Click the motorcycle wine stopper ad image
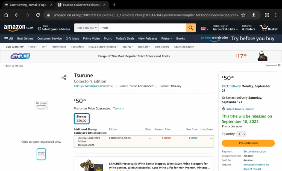Image resolution: width=282 pixels, height=171 pixels. (91, 165)
